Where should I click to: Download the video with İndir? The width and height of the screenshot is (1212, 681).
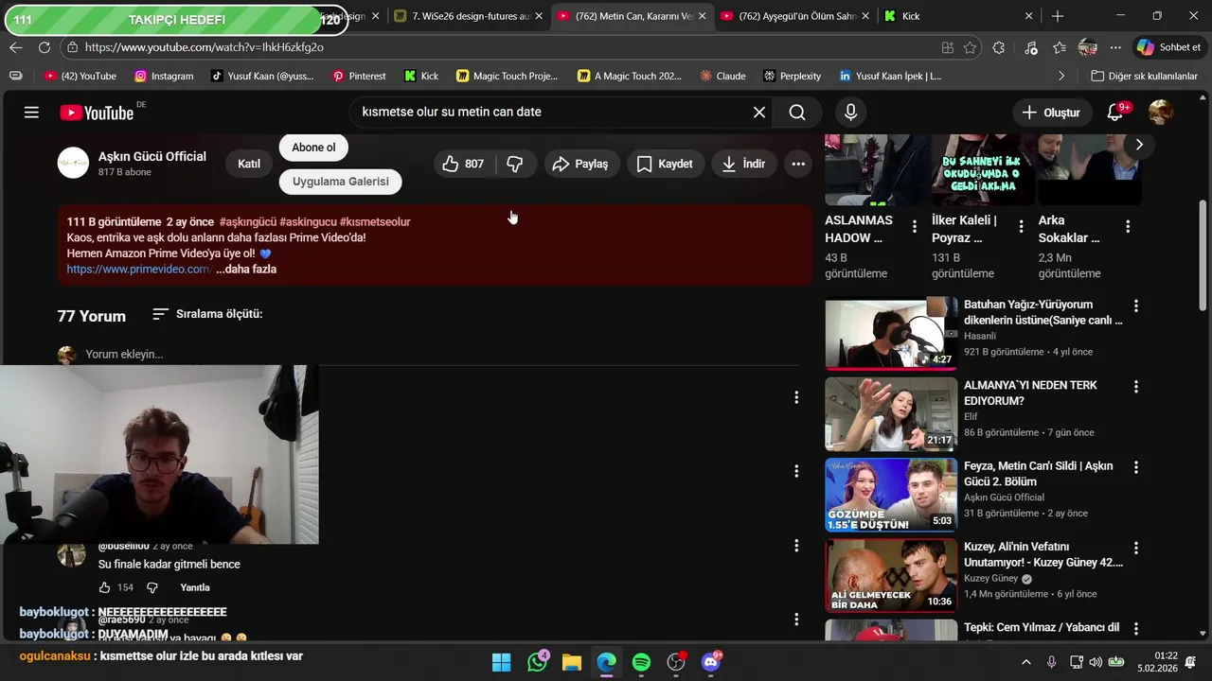coord(743,164)
